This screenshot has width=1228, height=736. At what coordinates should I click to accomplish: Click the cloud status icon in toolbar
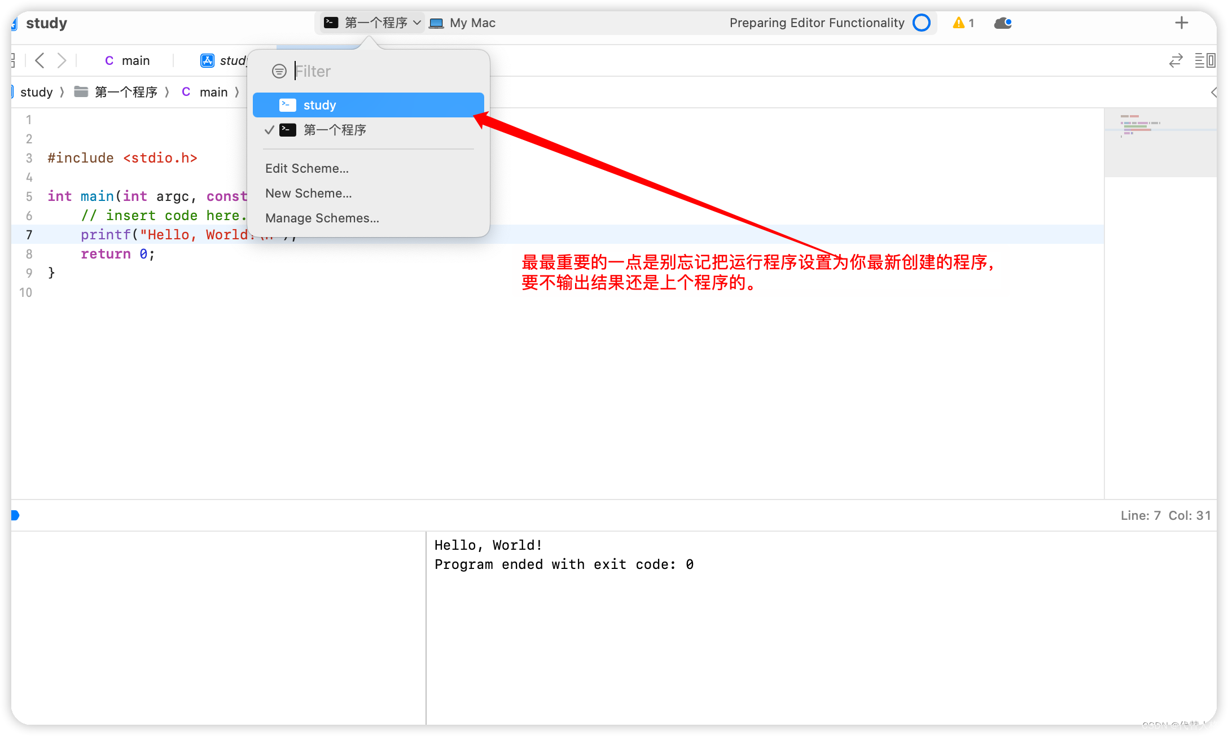click(1002, 23)
